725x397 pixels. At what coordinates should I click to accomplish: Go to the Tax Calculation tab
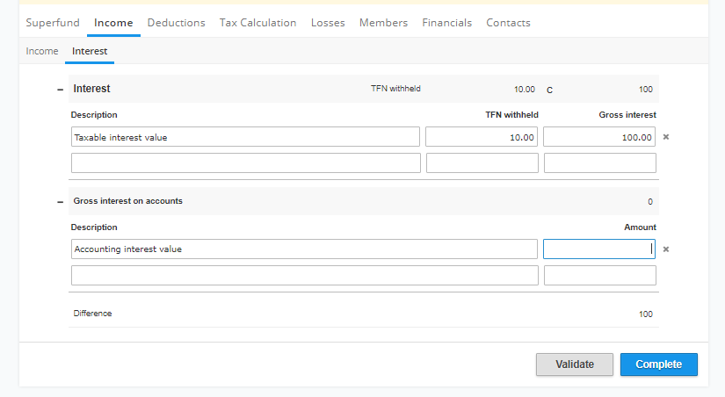[258, 23]
